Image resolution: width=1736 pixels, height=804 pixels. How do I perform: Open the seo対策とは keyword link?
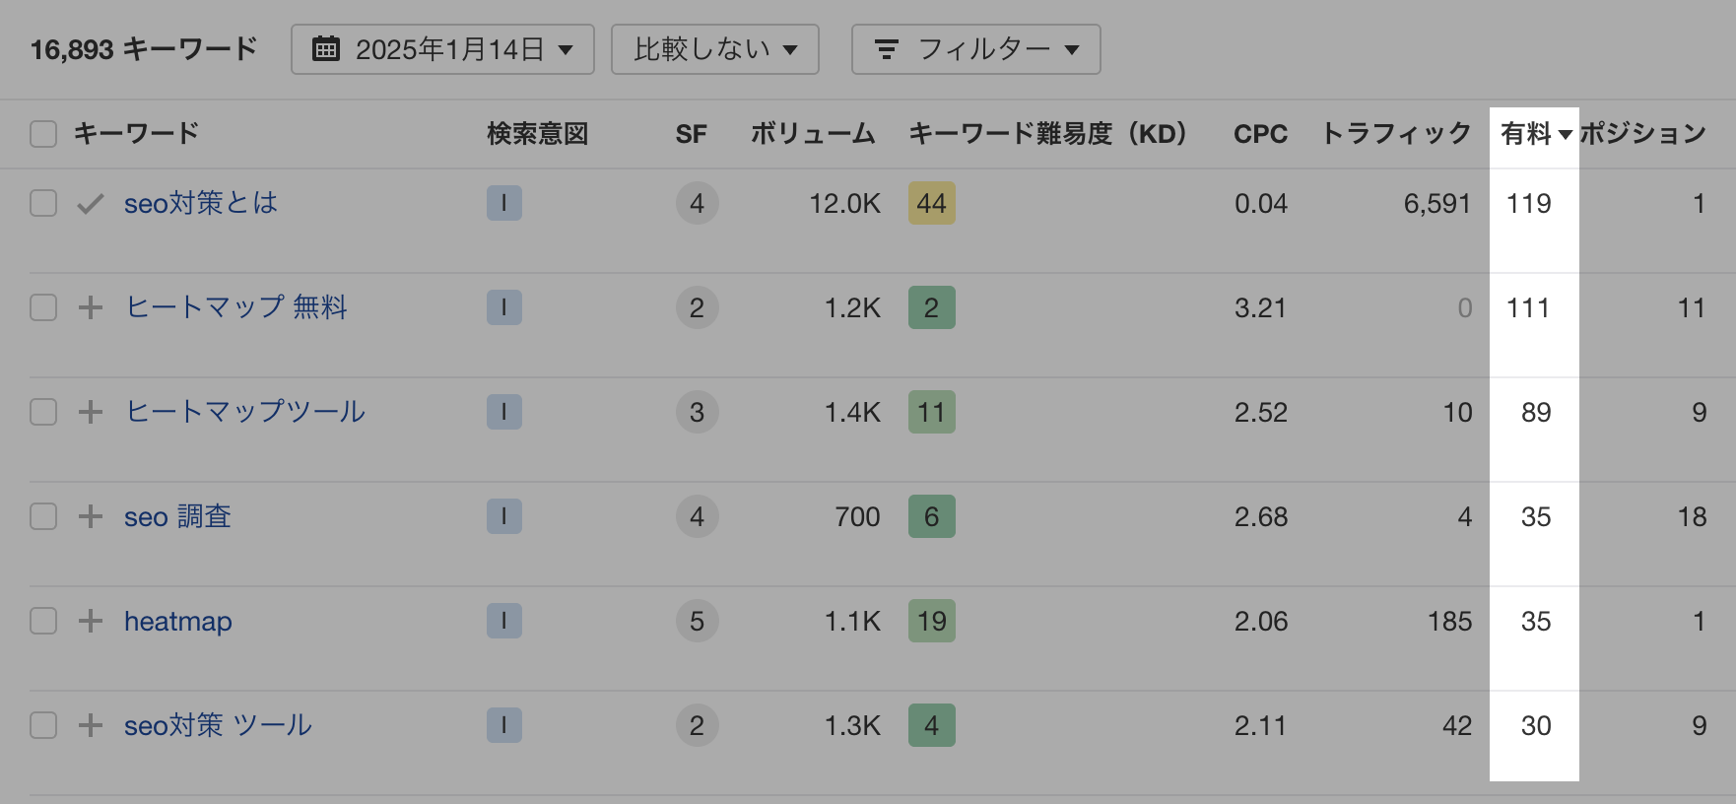(x=200, y=203)
